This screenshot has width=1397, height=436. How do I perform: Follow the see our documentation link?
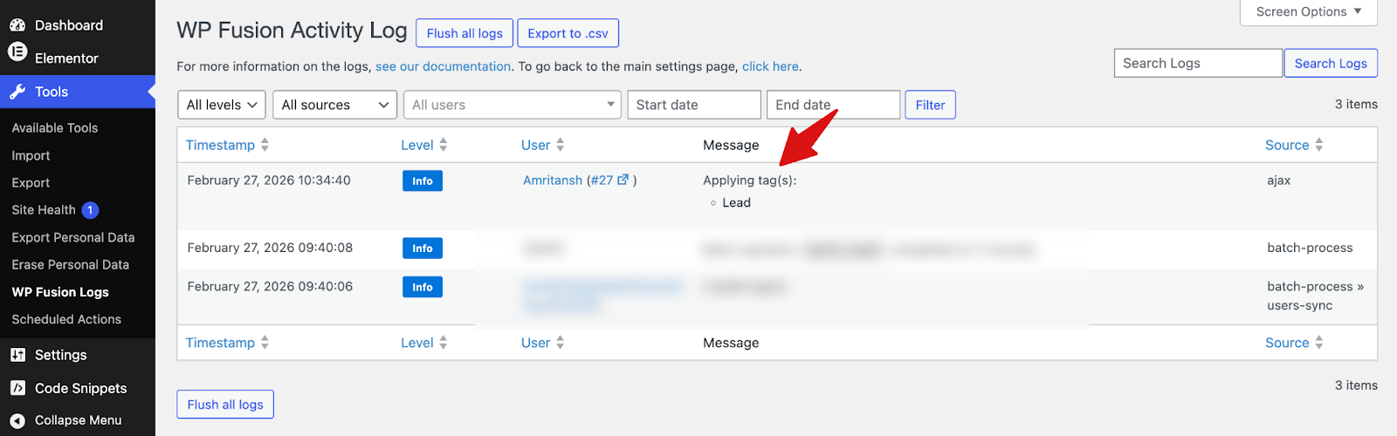pyautogui.click(x=443, y=66)
